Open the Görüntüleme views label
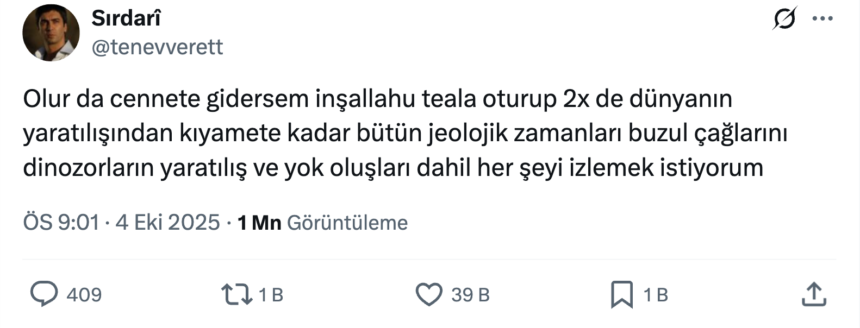 coord(347,223)
